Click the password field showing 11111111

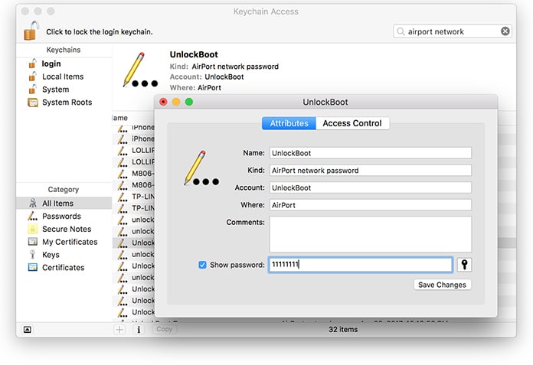[361, 265]
